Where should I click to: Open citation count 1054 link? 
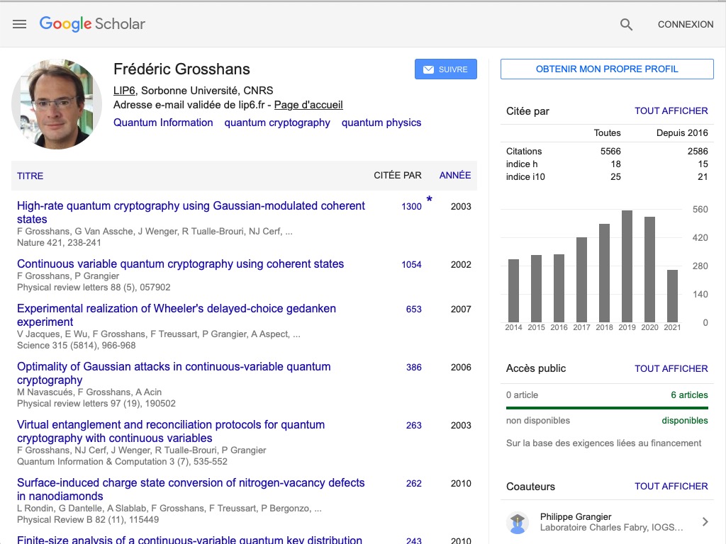[x=411, y=265]
